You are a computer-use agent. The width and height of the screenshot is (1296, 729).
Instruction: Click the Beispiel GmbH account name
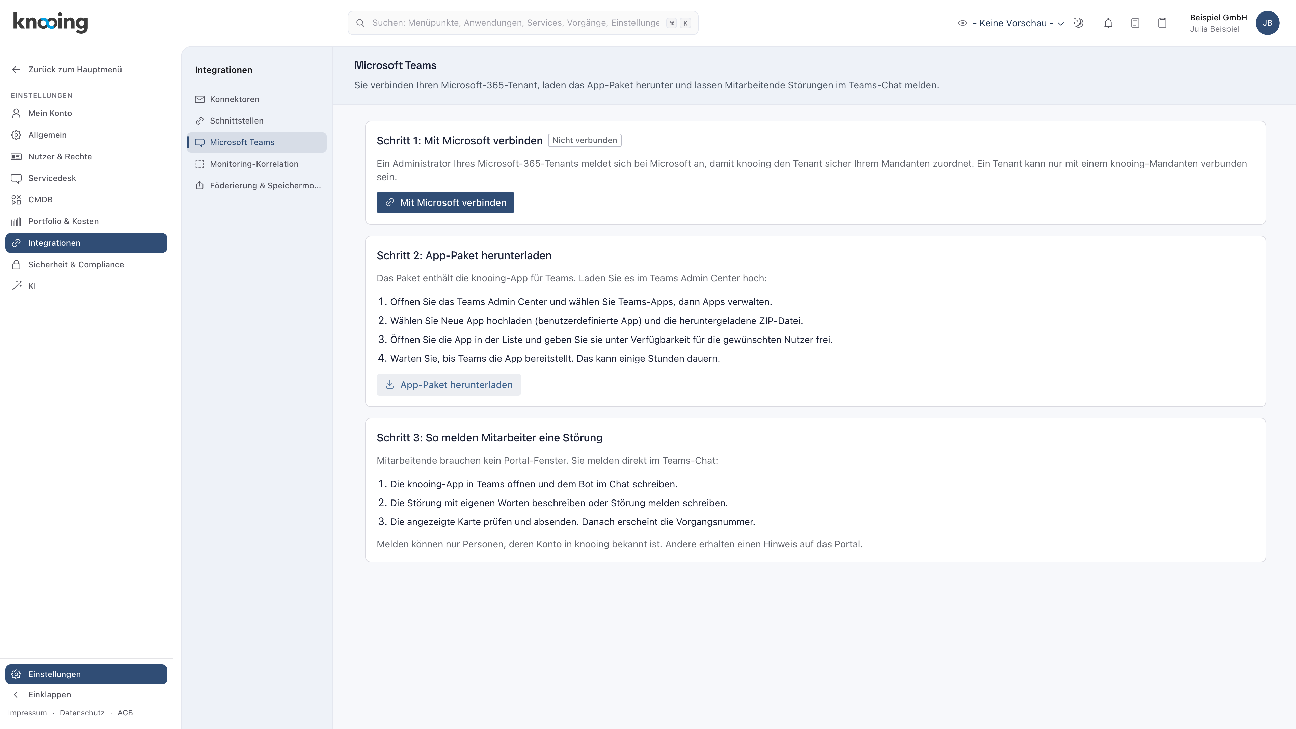[x=1218, y=17]
